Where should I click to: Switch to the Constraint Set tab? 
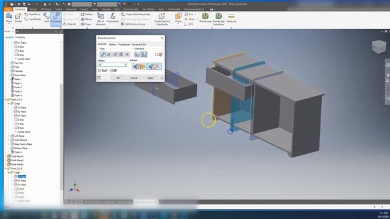139,44
